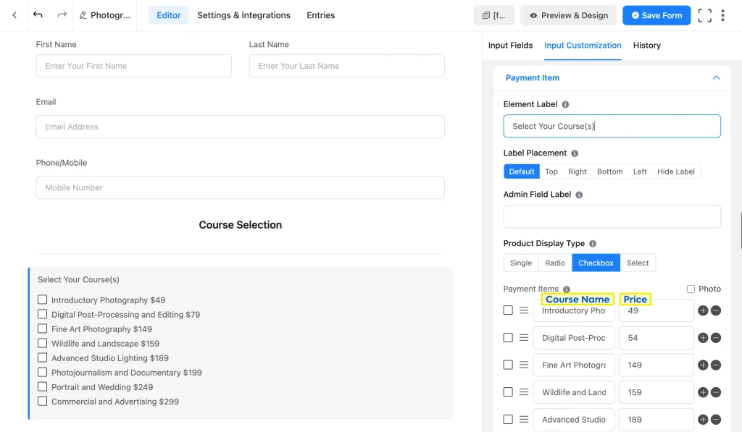Image resolution: width=742 pixels, height=432 pixels.
Task: Add item after Fine Art Photography row
Action: [x=703, y=365]
